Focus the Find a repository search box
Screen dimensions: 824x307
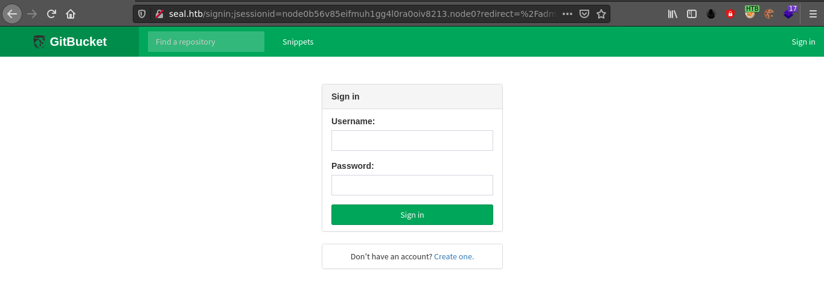206,42
